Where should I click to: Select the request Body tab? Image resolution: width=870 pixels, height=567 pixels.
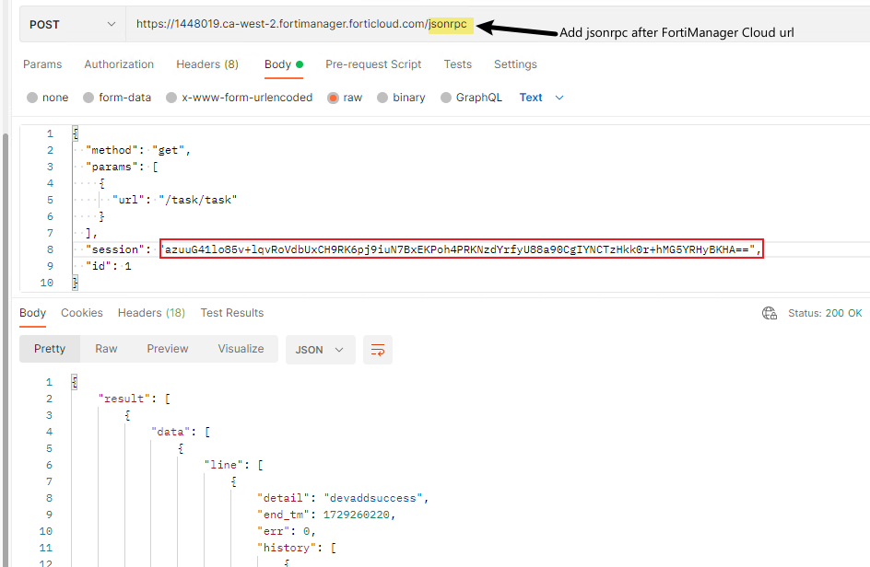[284, 64]
